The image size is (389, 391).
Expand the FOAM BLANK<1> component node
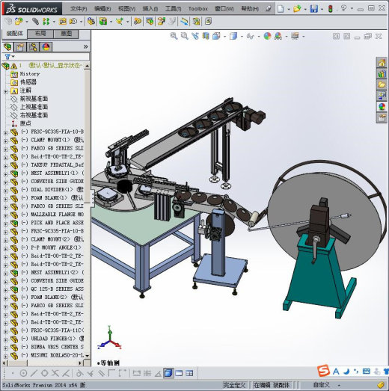tap(6, 200)
